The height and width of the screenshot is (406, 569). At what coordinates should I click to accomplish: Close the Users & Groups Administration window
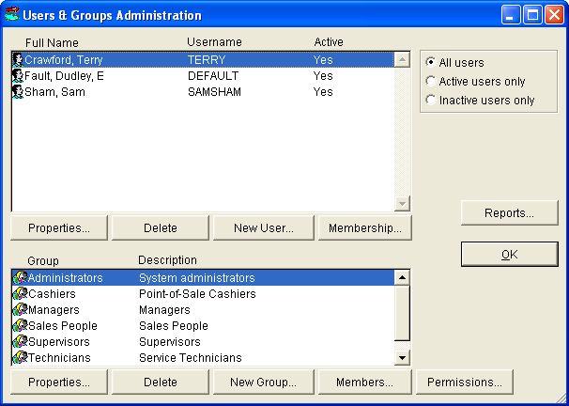click(x=555, y=15)
